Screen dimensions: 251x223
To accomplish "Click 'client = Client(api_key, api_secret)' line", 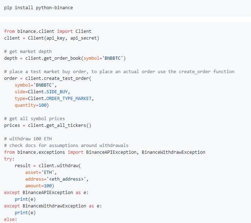I will click(x=52, y=38).
